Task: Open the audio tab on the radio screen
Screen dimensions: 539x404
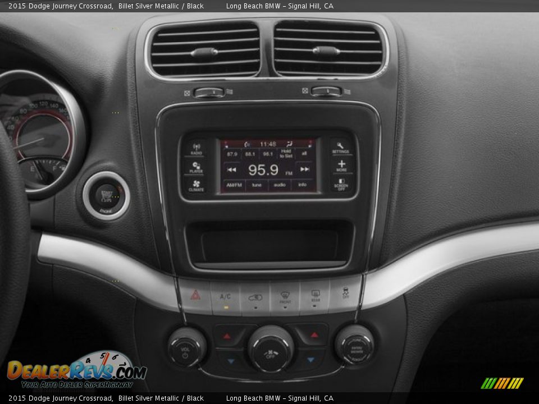Action: click(280, 185)
